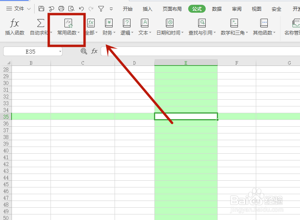Open the Logical (逻辑) functions list
300x220 pixels.
[127, 27]
